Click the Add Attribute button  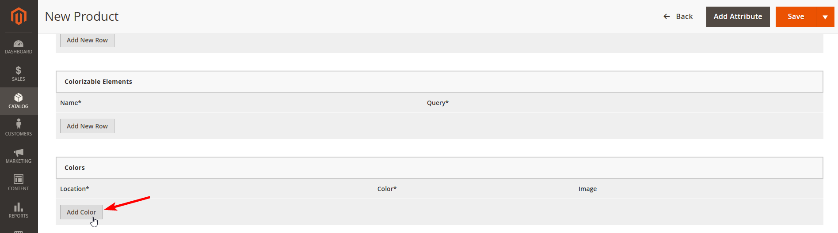coord(738,16)
